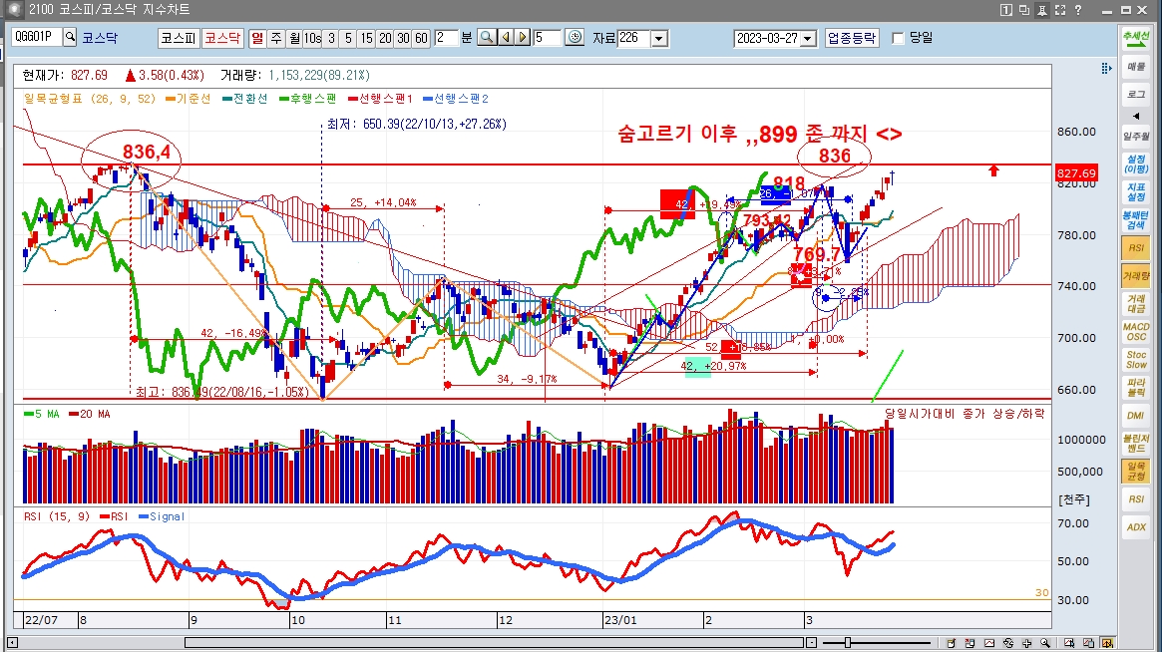Toggle the RSI indicator button highlighted yellow
Viewport: 1162px width, 652px height.
[1136, 248]
